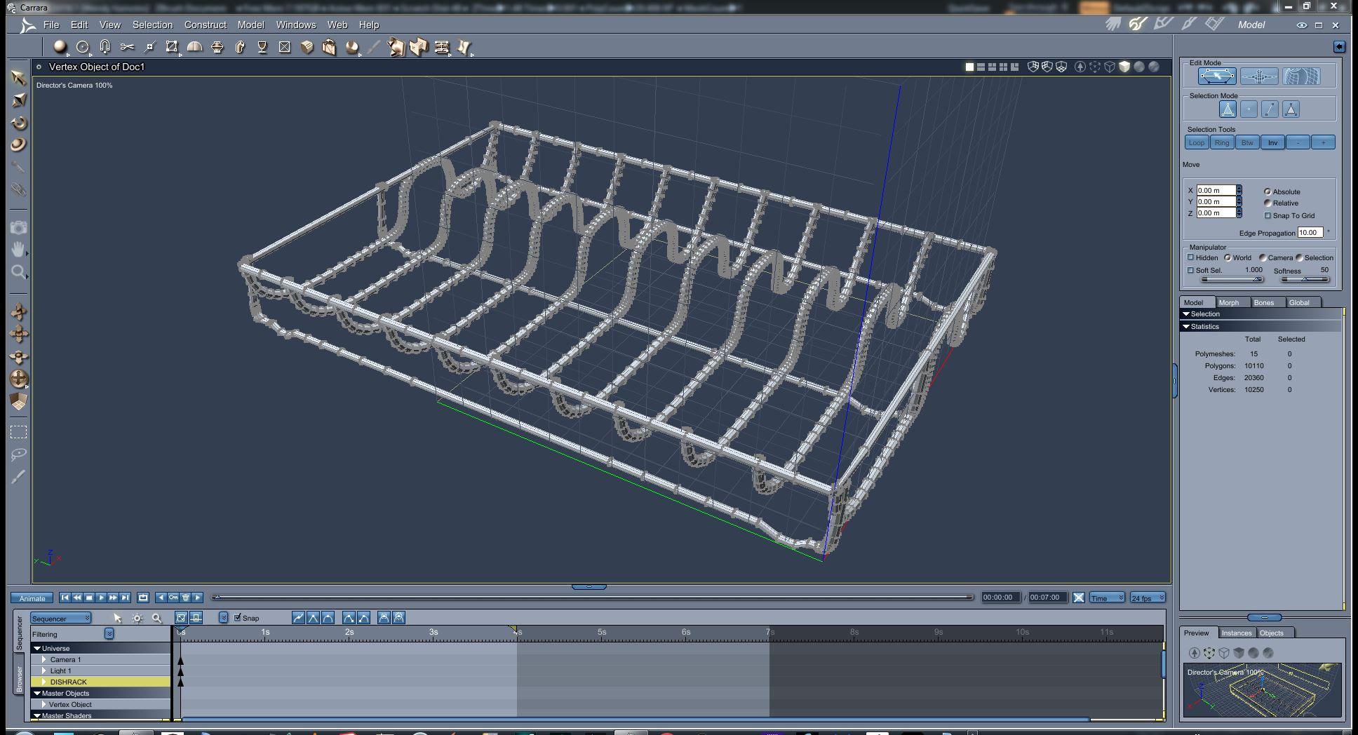Viewport: 1358px width, 735px height.
Task: Open the Sequencer dropdown
Action: coord(61,618)
